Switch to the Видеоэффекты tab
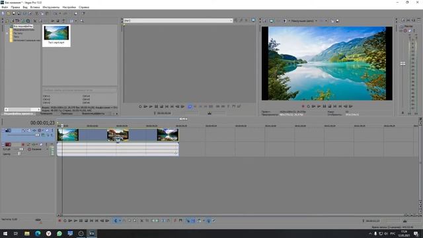This screenshot has width=423, height=238. pyautogui.click(x=93, y=114)
